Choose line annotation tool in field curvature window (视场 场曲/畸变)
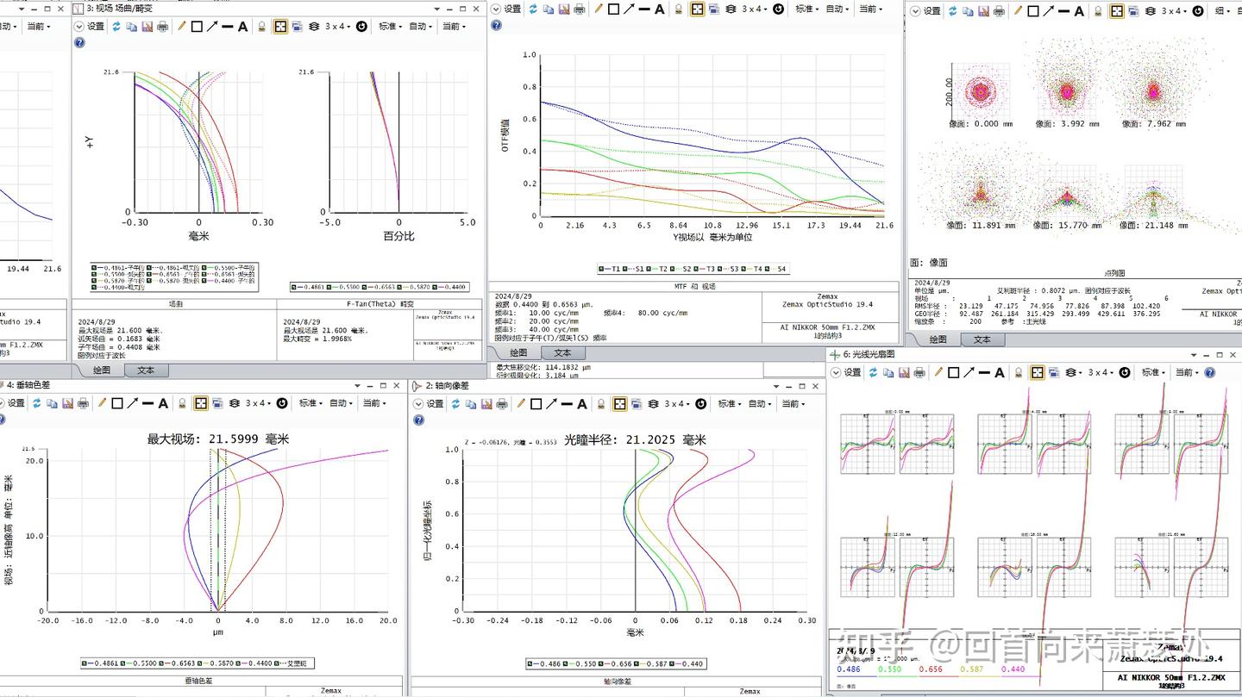 pos(228,27)
